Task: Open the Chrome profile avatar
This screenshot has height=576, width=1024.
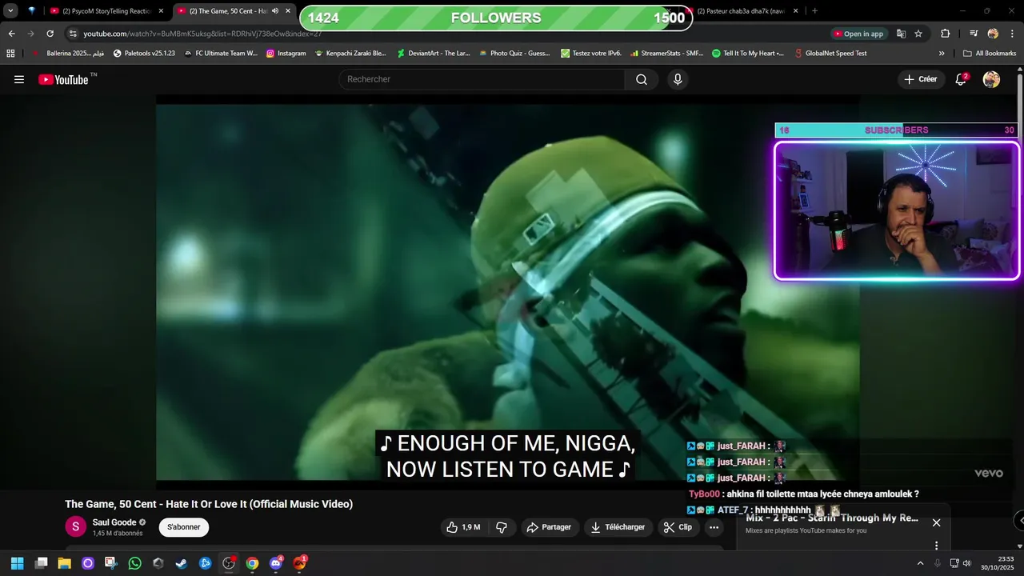Action: click(x=993, y=34)
